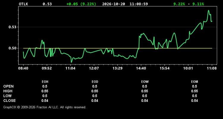Screen dimensions: 223x119
Task: Click the EOW column header
Action: [145, 82]
